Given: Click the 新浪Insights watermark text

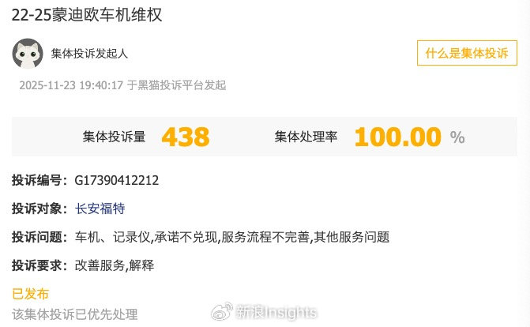Looking at the screenshot, I should (276, 312).
